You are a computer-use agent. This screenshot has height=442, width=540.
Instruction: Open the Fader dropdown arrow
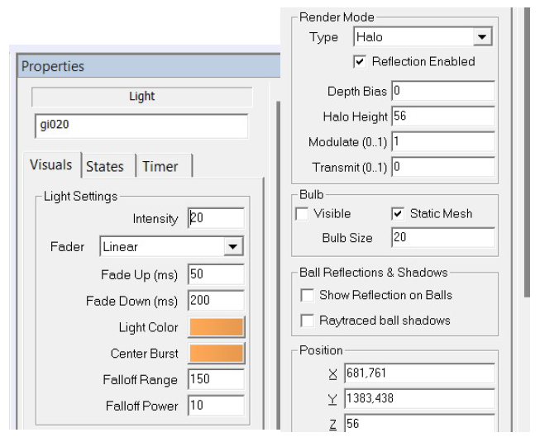(x=233, y=246)
